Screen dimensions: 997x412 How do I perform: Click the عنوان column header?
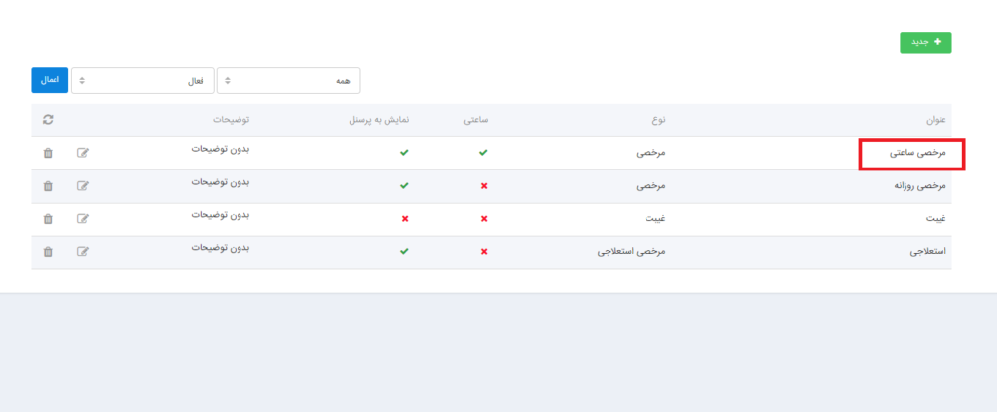[x=937, y=120]
